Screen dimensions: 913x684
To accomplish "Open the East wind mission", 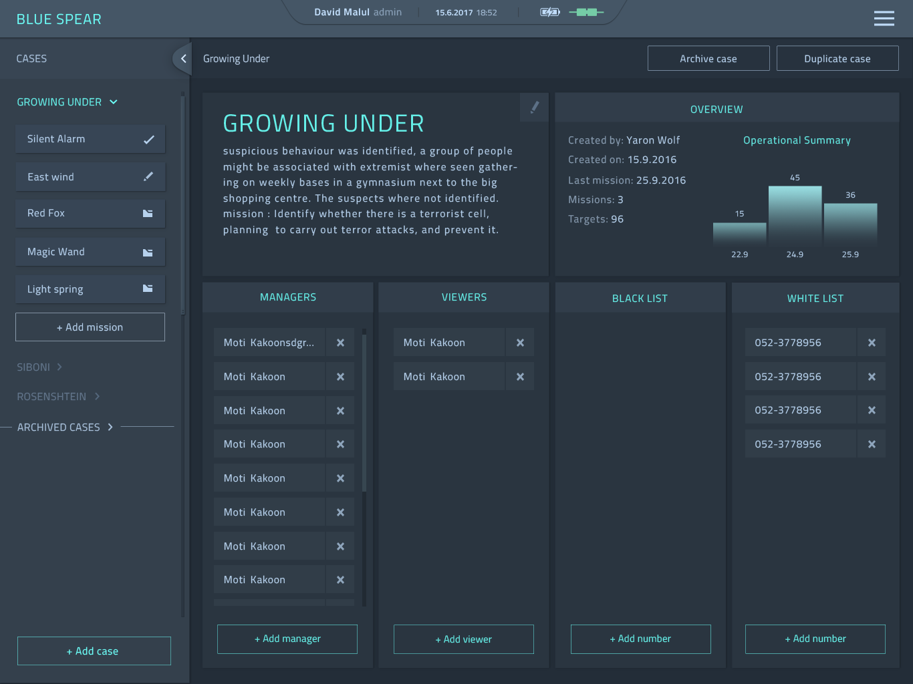I will (x=90, y=176).
